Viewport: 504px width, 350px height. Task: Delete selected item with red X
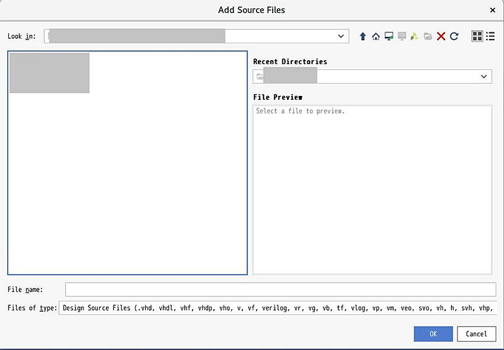441,36
